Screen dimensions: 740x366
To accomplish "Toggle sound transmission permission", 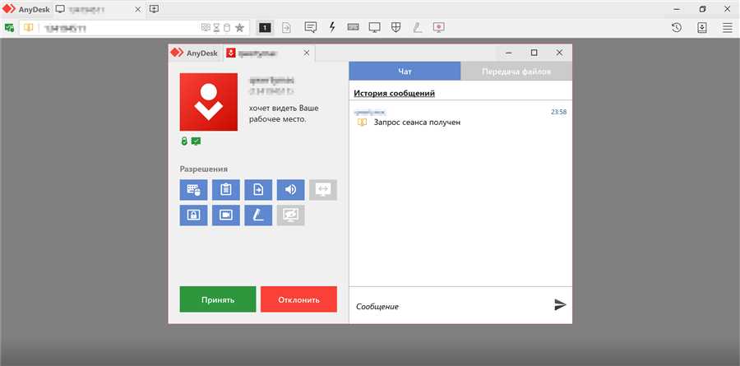I will tap(291, 190).
